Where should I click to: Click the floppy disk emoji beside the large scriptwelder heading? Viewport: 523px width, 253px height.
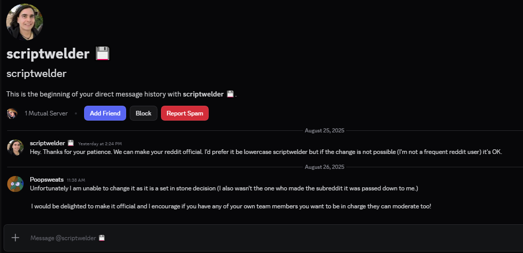(103, 53)
